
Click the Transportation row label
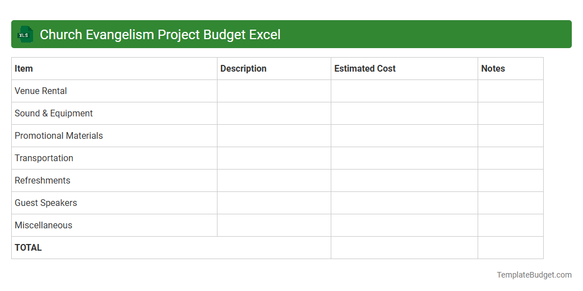pos(44,158)
